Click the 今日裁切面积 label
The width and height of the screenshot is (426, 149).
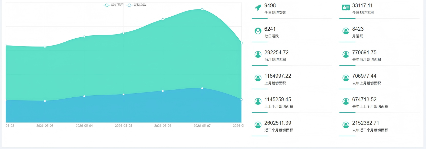pos(363,13)
